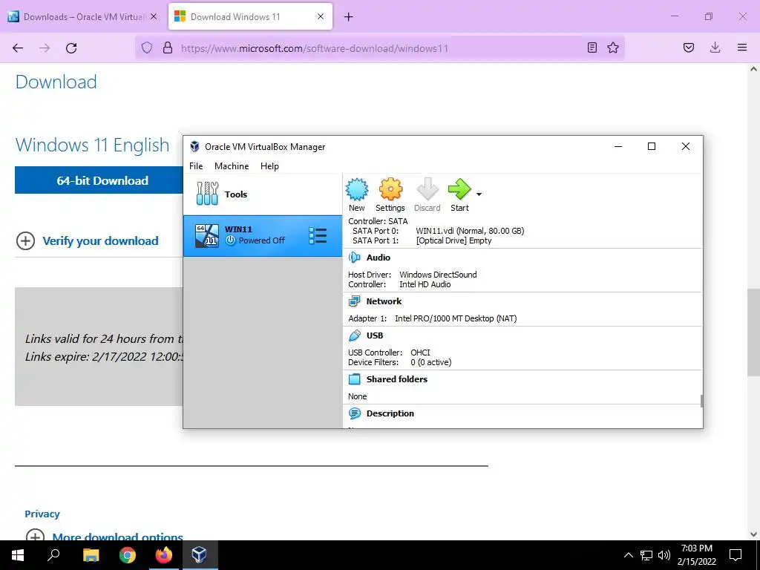This screenshot has width=760, height=570.
Task: Click the tracking protection shield icon
Action: 147,47
